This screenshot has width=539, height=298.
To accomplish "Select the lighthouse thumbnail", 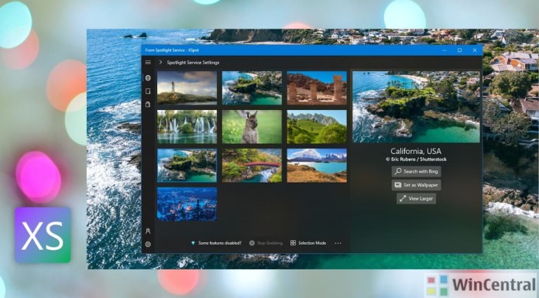I will coord(187,87).
